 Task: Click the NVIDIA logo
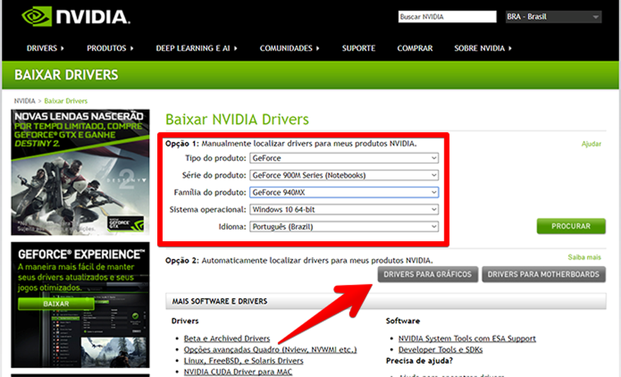point(76,16)
